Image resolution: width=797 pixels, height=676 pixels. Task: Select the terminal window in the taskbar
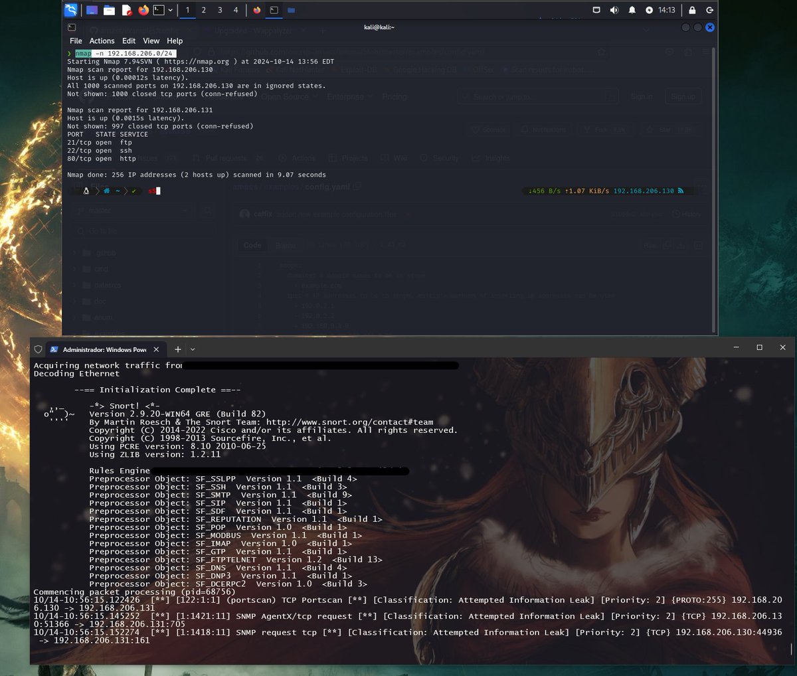[x=274, y=10]
